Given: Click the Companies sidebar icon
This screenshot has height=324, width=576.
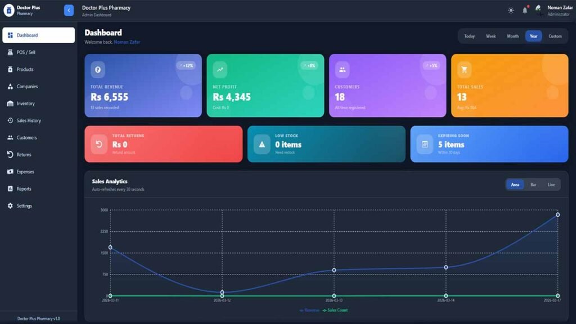Looking at the screenshot, I should (10, 87).
